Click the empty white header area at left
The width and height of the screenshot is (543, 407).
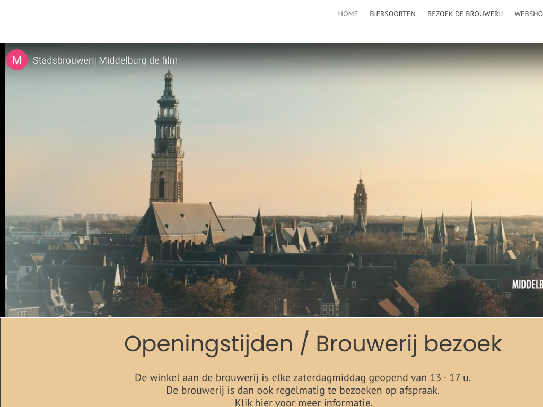pos(133,21)
